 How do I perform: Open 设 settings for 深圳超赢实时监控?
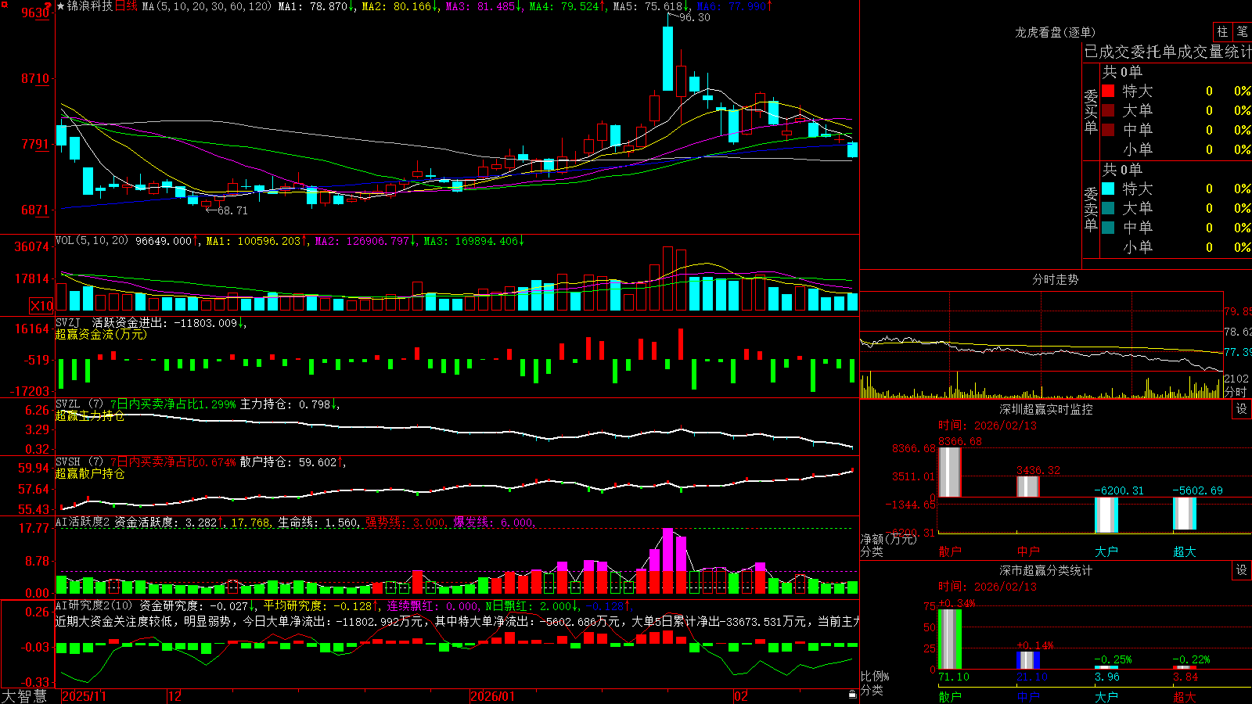1242,409
